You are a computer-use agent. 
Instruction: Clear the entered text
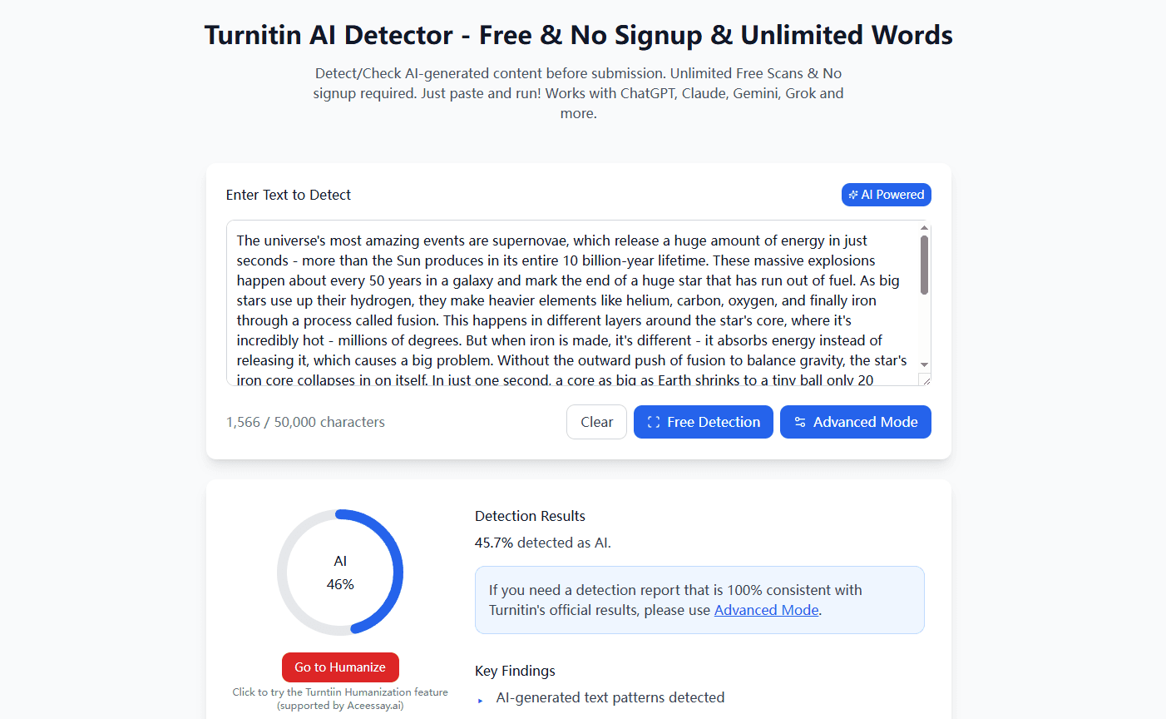coord(597,422)
